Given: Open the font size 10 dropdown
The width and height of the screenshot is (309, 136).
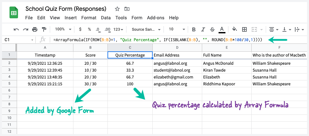Looking at the screenshot, I should (177, 29).
